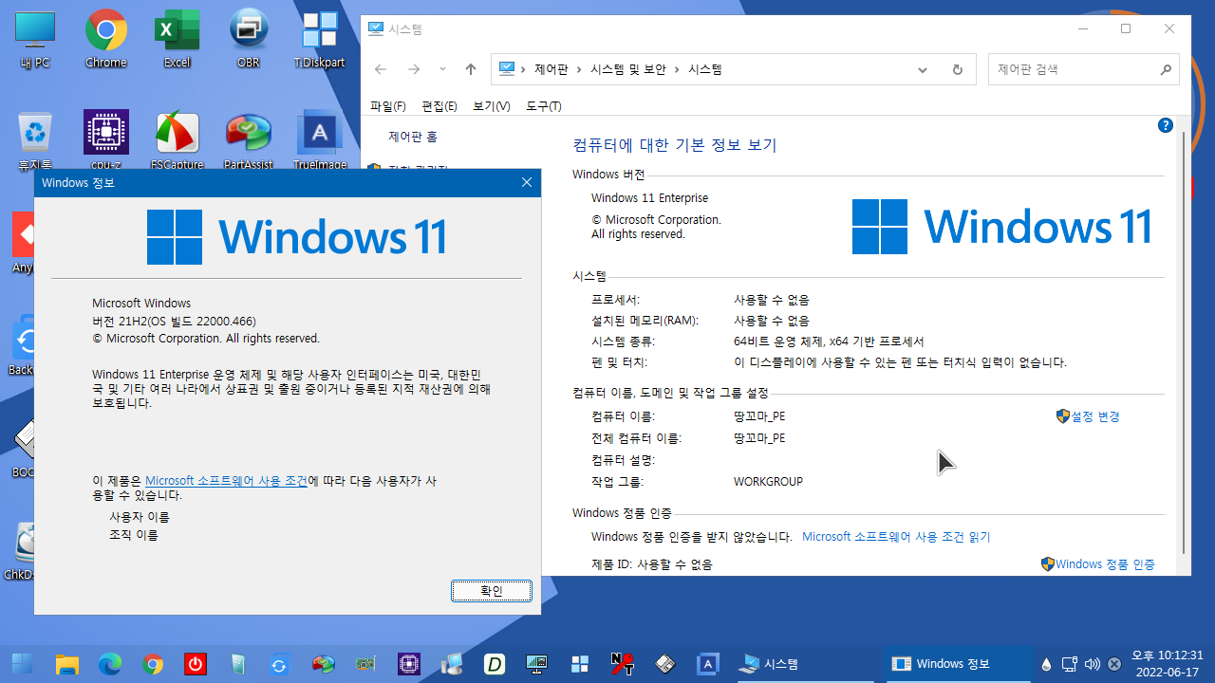
Task: Expand the address bar history dropdown
Action: click(923, 69)
